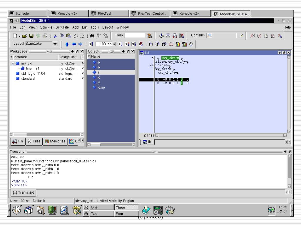Switch to the Files workspace tab

[x=34, y=141]
